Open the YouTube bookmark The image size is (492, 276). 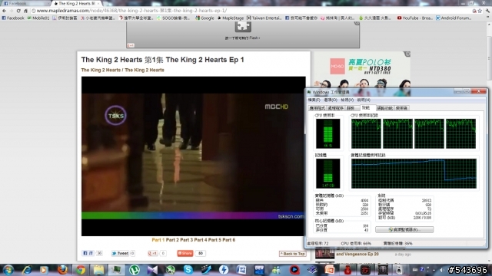415,18
